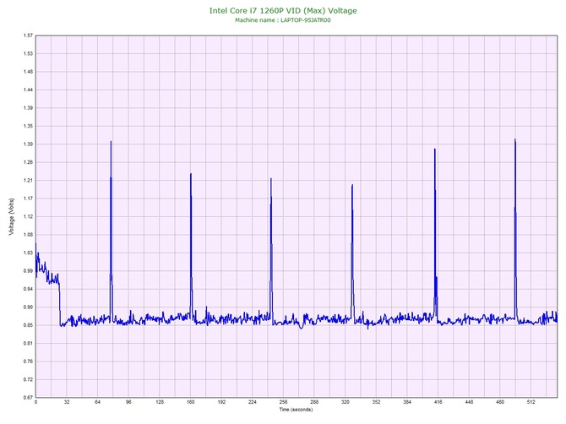Click the 1.21 value on voltage axis

[28, 180]
